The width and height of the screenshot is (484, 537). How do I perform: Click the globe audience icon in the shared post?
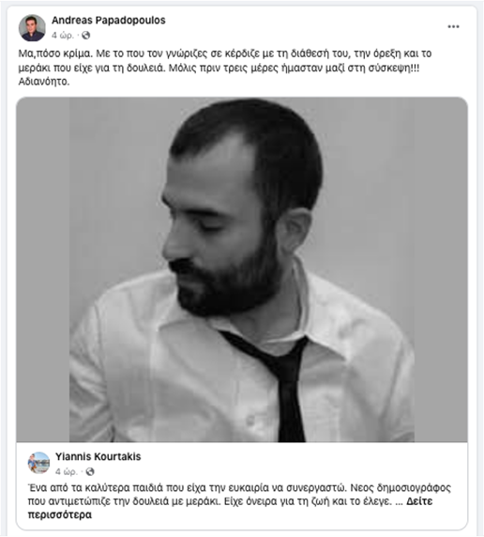90,471
